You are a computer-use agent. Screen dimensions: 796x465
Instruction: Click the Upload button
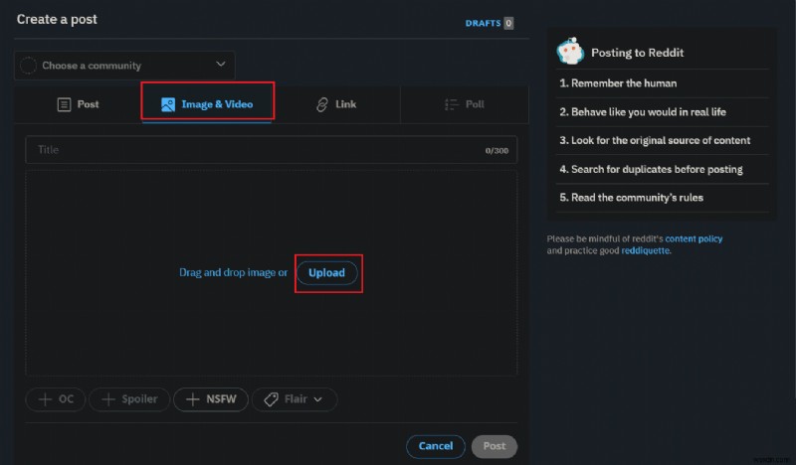coord(327,273)
